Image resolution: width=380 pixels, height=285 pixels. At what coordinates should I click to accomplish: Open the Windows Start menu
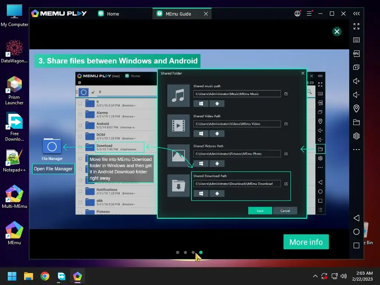12,276
